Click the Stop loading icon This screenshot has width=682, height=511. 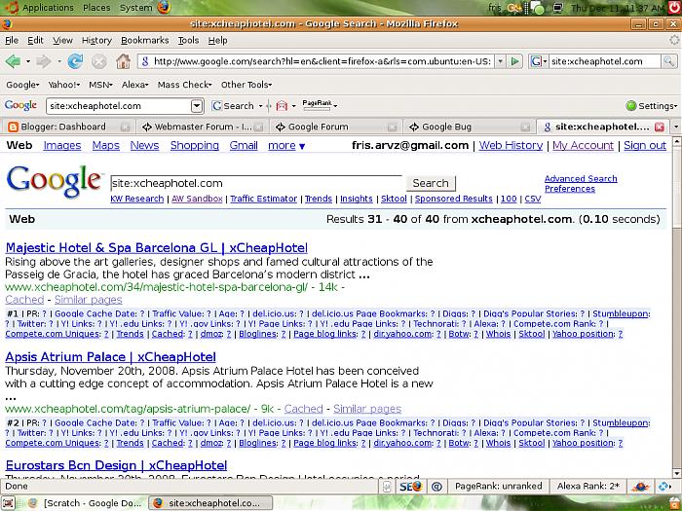(x=99, y=61)
